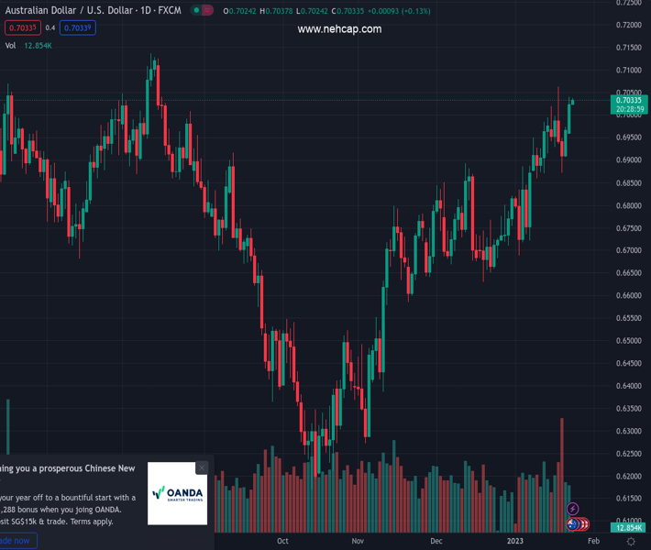This screenshot has height=550, width=651.
Task: Click the red sell price 0.70335 button
Action: [x=19, y=27]
